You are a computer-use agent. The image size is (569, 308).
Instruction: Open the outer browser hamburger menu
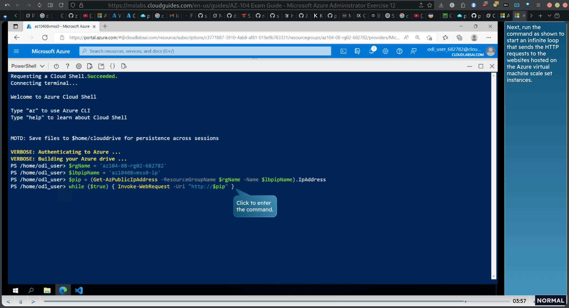(538, 5)
